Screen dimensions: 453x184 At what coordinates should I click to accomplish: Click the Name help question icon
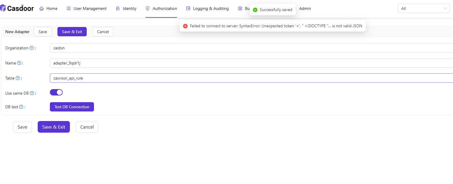pyautogui.click(x=19, y=63)
